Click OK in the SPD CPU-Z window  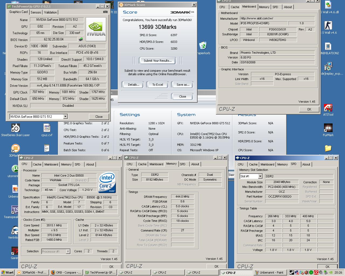pyautogui.click(x=327, y=267)
